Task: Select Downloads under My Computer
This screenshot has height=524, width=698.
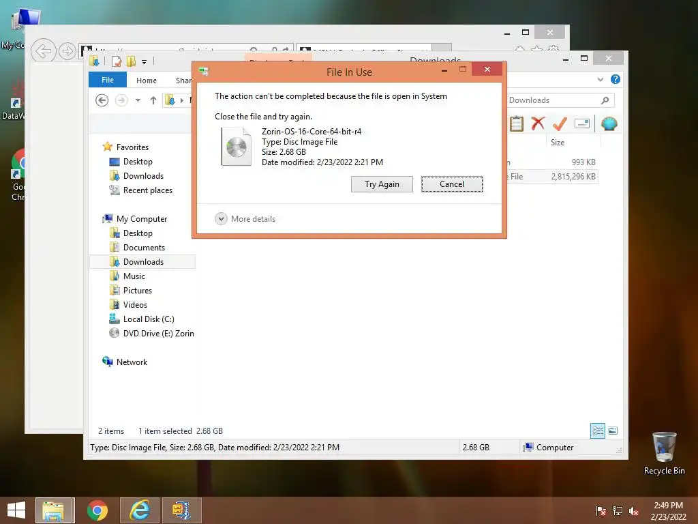Action: (142, 261)
